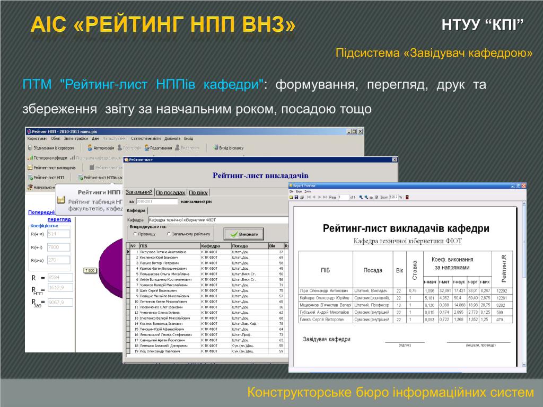Click the Кафедра name input field
This screenshot has height=407, width=543.
tap(218, 220)
